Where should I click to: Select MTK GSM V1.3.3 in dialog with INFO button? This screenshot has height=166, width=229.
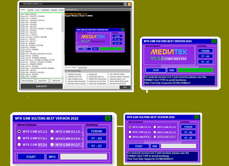32,138
